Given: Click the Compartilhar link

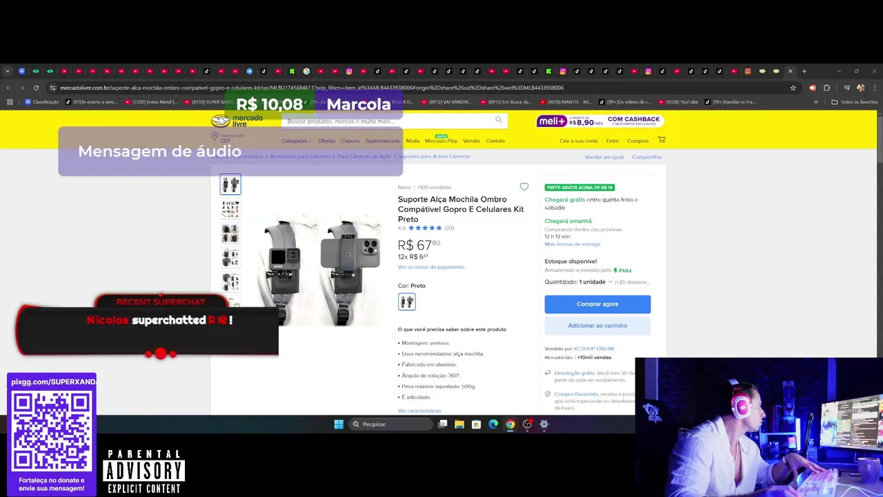Looking at the screenshot, I should pyautogui.click(x=647, y=157).
